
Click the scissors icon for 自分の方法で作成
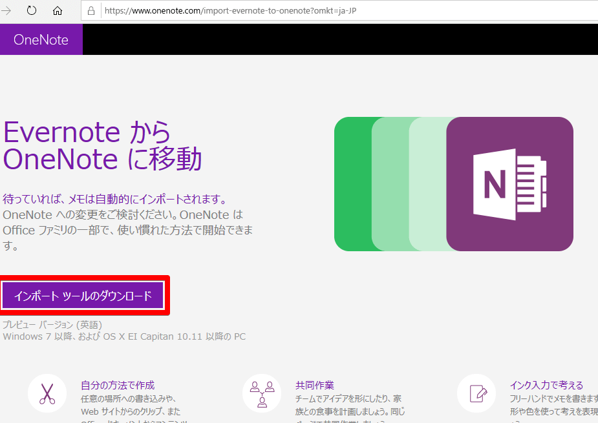[x=47, y=394]
